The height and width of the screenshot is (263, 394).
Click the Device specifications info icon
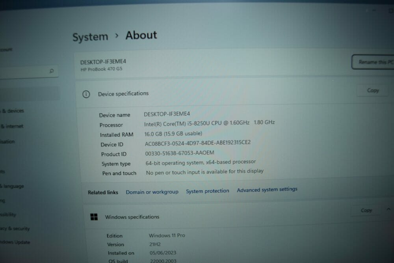86,94
